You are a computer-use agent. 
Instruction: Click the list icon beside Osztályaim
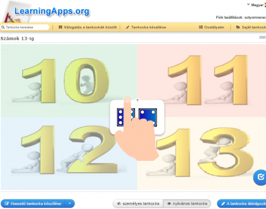click(200, 27)
